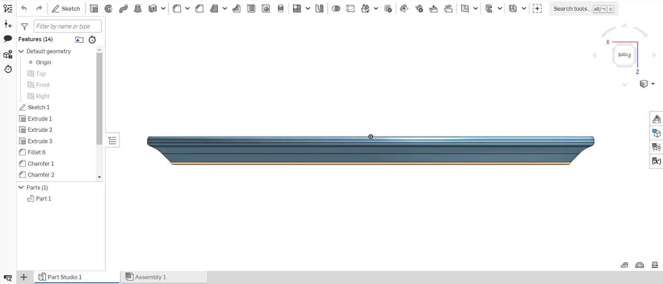Select the Delete part tool
The width and height of the screenshot is (663, 284).
tap(388, 9)
